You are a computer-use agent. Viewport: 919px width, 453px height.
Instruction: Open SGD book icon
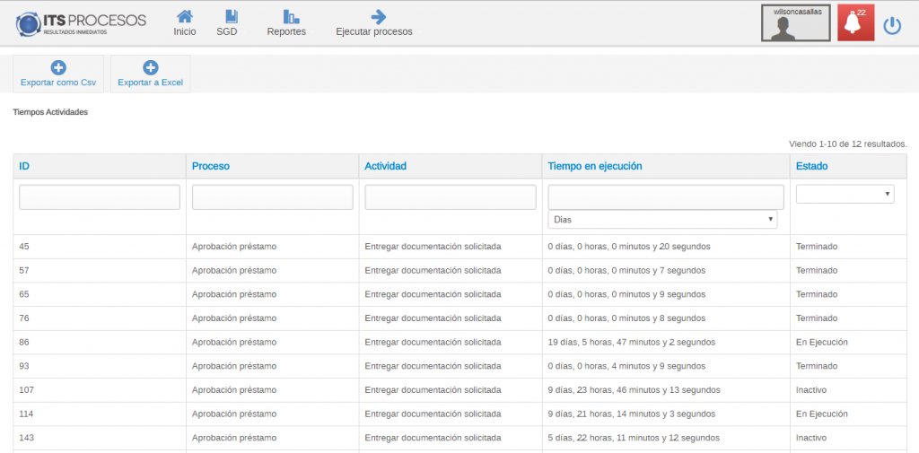pyautogui.click(x=232, y=16)
